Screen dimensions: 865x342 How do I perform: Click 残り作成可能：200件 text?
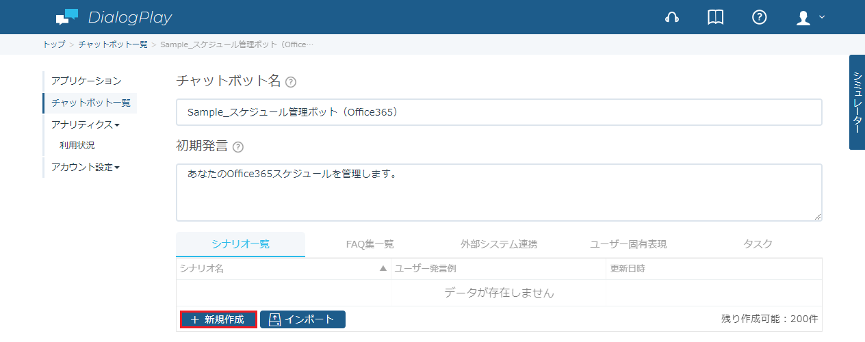(769, 319)
